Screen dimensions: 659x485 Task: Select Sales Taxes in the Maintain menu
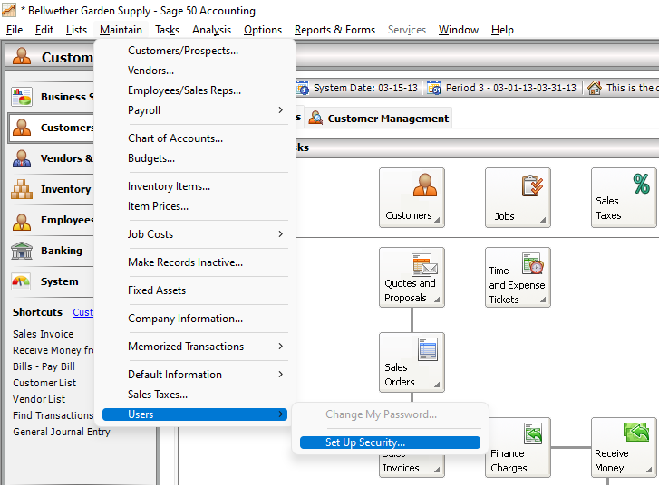[x=195, y=394]
